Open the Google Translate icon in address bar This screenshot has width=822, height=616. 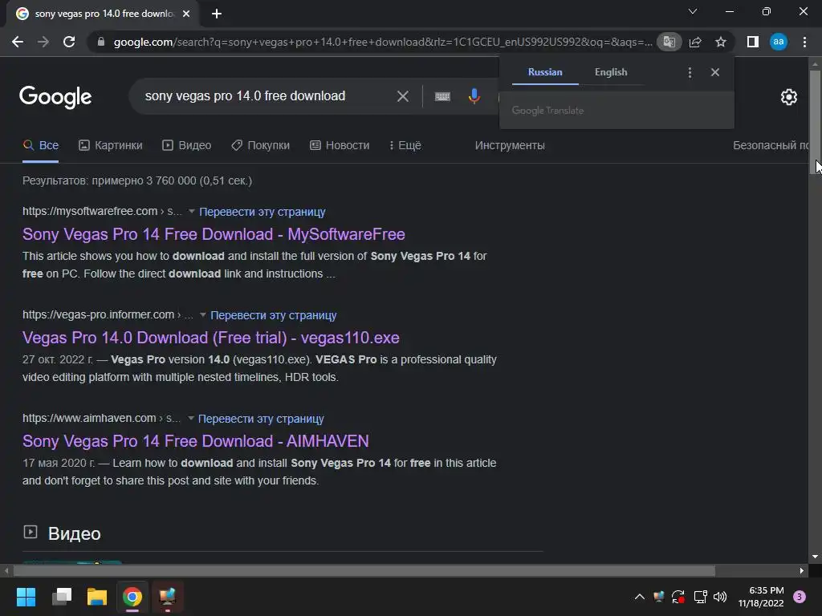click(669, 42)
